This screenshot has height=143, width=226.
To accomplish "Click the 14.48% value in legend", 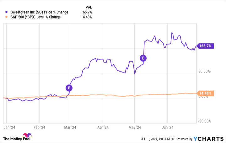I will tap(86, 17).
